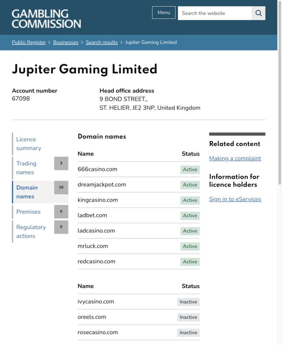Click Active status of redcasino.com

click(x=190, y=262)
